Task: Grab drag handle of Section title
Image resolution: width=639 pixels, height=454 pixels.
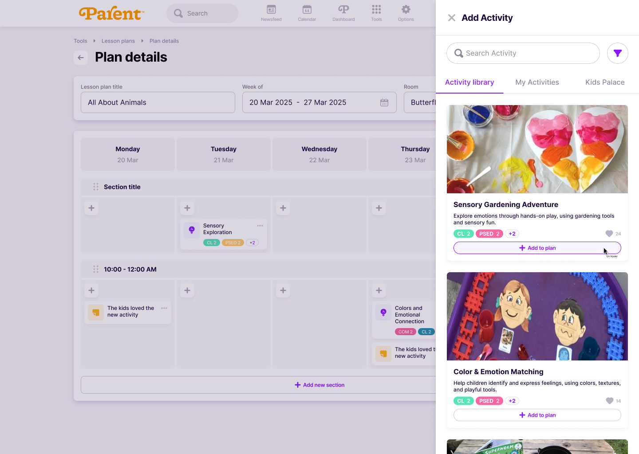Action: pos(96,187)
